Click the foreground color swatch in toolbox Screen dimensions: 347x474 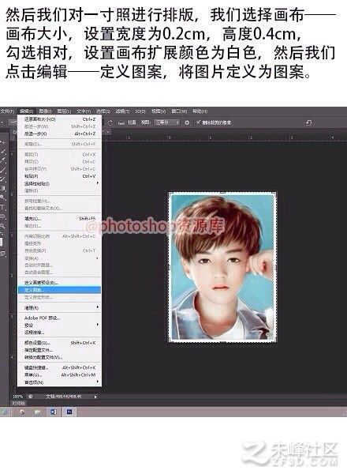point(2,242)
